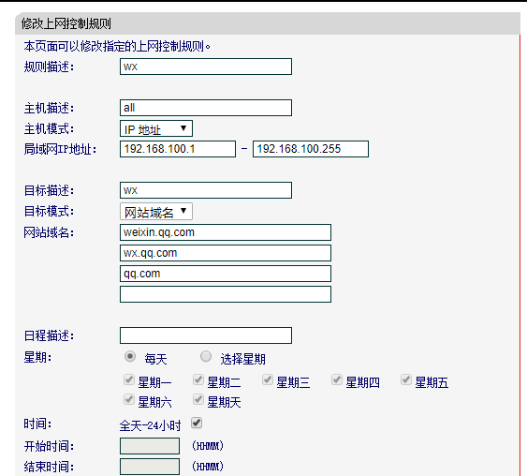Viewport: 527px width, 476px height.
Task: Click the start IP field 192.168.100.1
Action: pyautogui.click(x=178, y=149)
